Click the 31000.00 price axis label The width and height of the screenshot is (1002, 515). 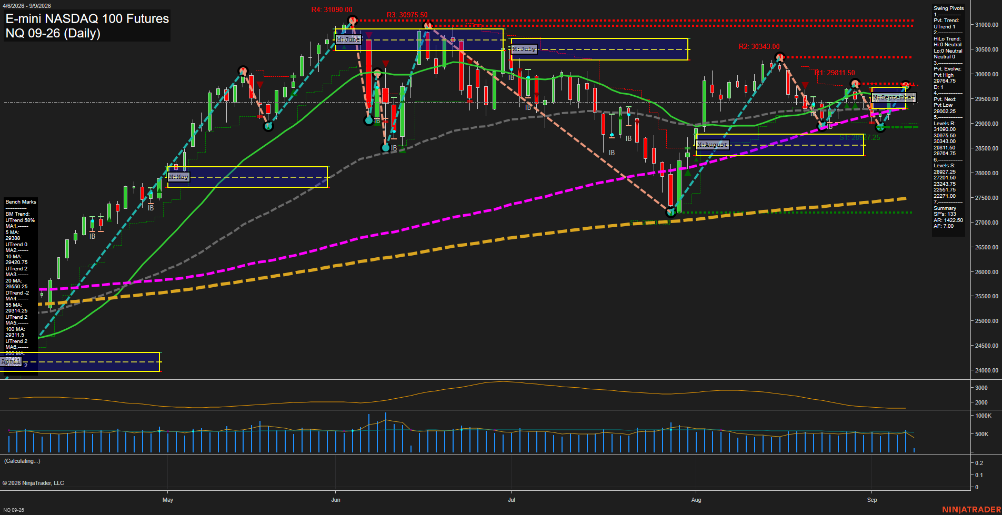pyautogui.click(x=987, y=25)
